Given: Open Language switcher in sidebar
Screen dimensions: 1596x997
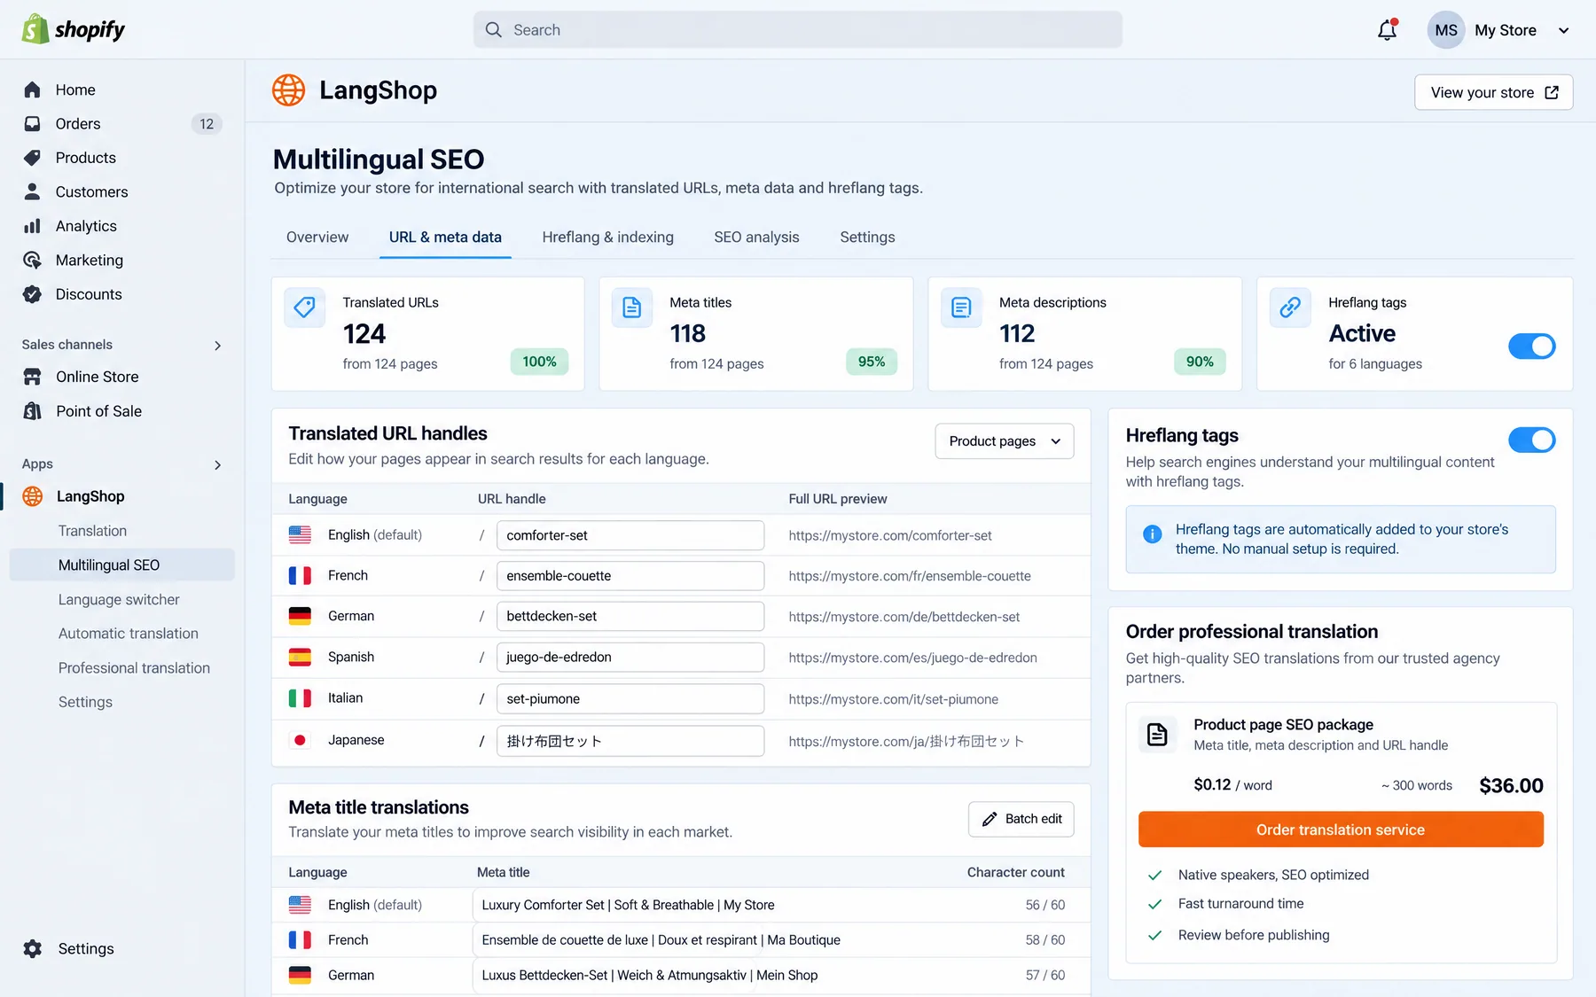Looking at the screenshot, I should pyautogui.click(x=119, y=599).
